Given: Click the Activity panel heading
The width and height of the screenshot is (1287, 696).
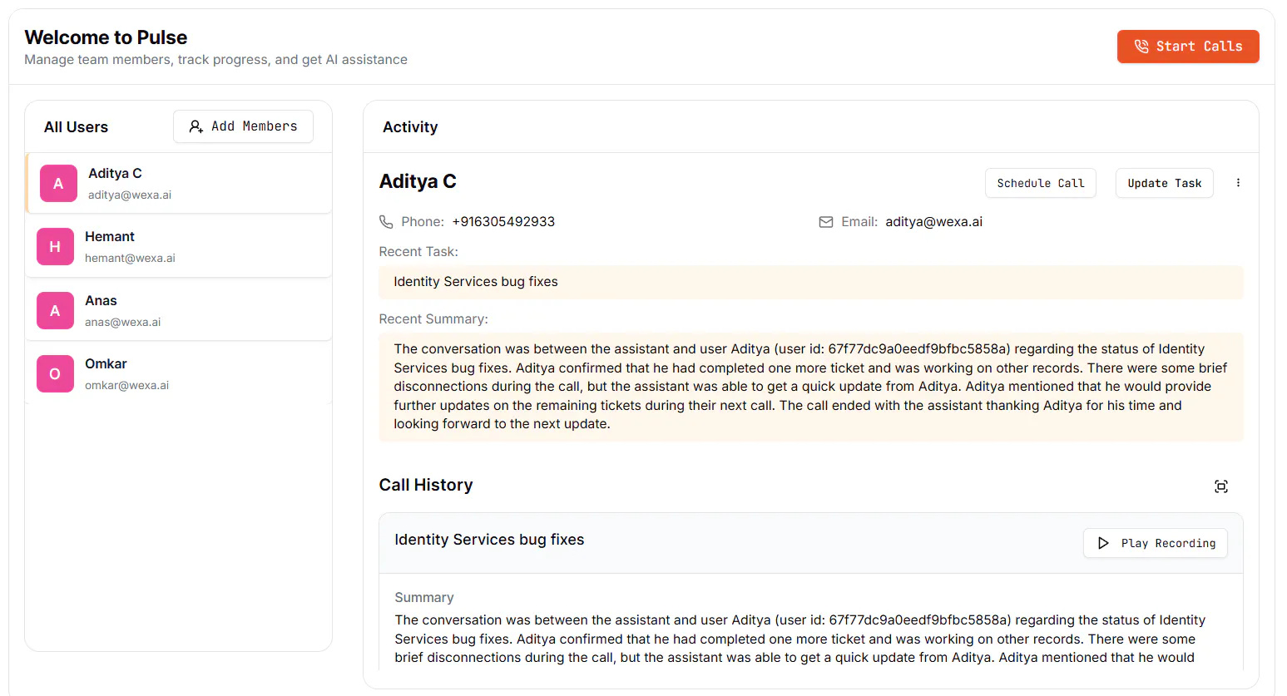Looking at the screenshot, I should 410,127.
